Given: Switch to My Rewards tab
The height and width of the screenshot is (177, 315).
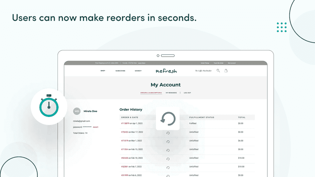Looking at the screenshot, I should click(x=171, y=93).
